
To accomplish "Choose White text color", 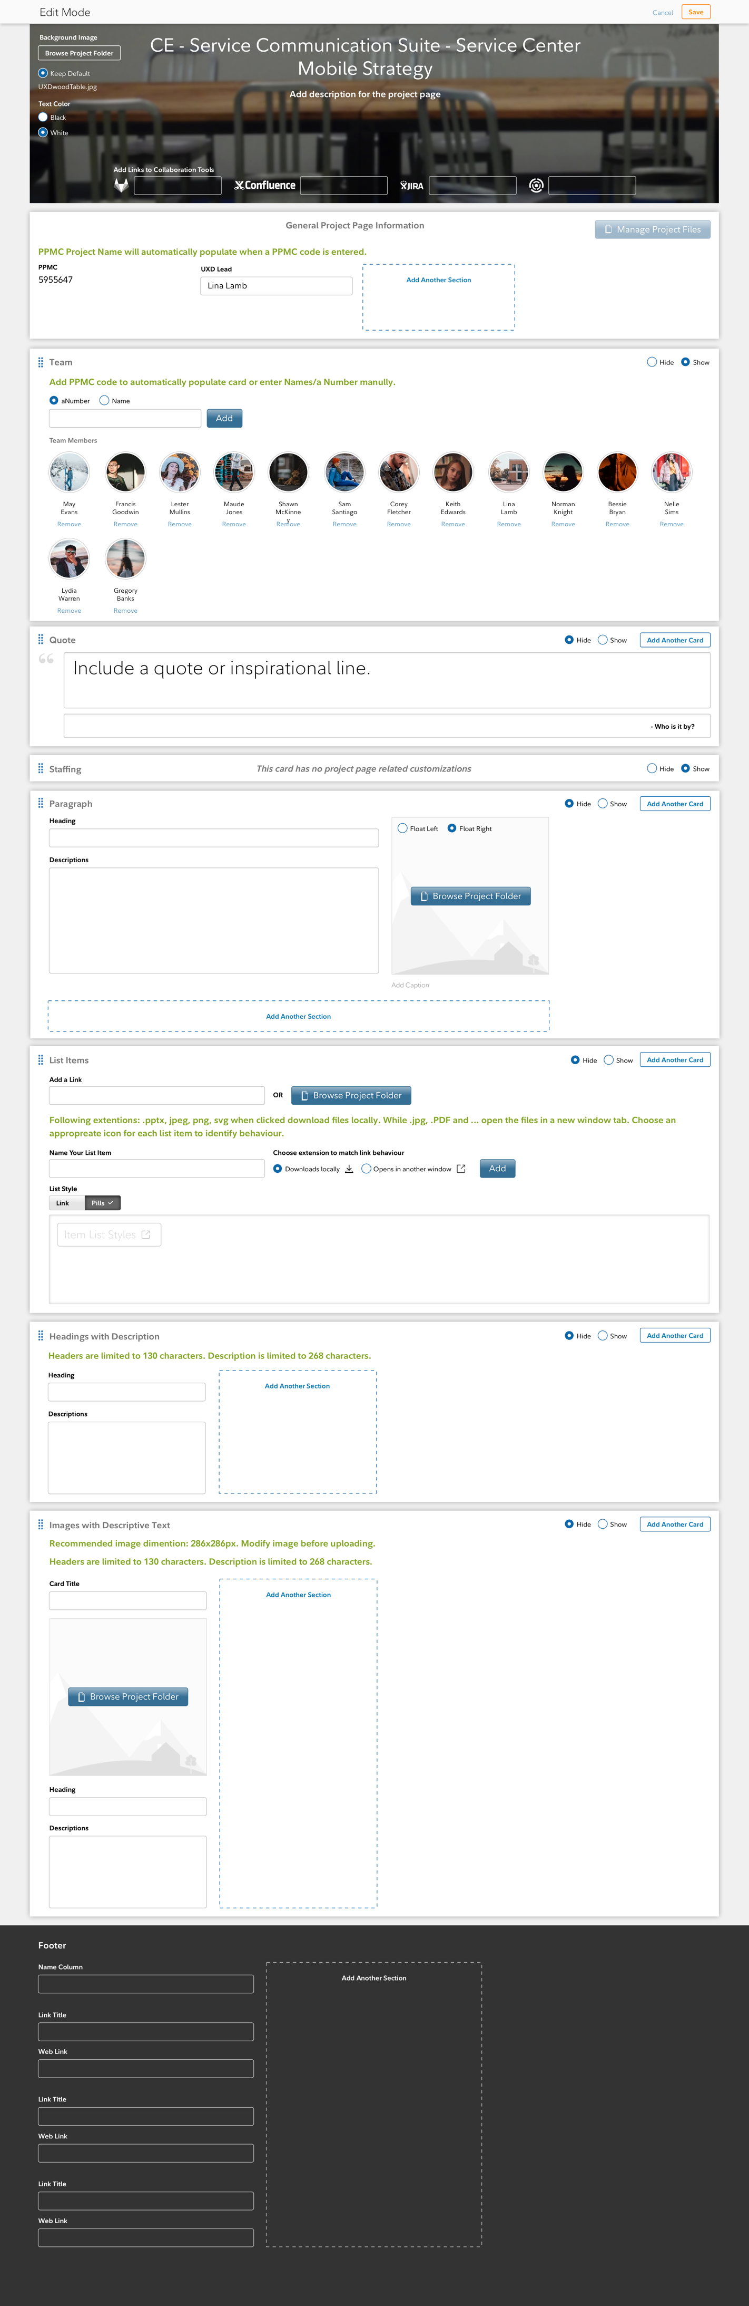I will click(x=43, y=132).
